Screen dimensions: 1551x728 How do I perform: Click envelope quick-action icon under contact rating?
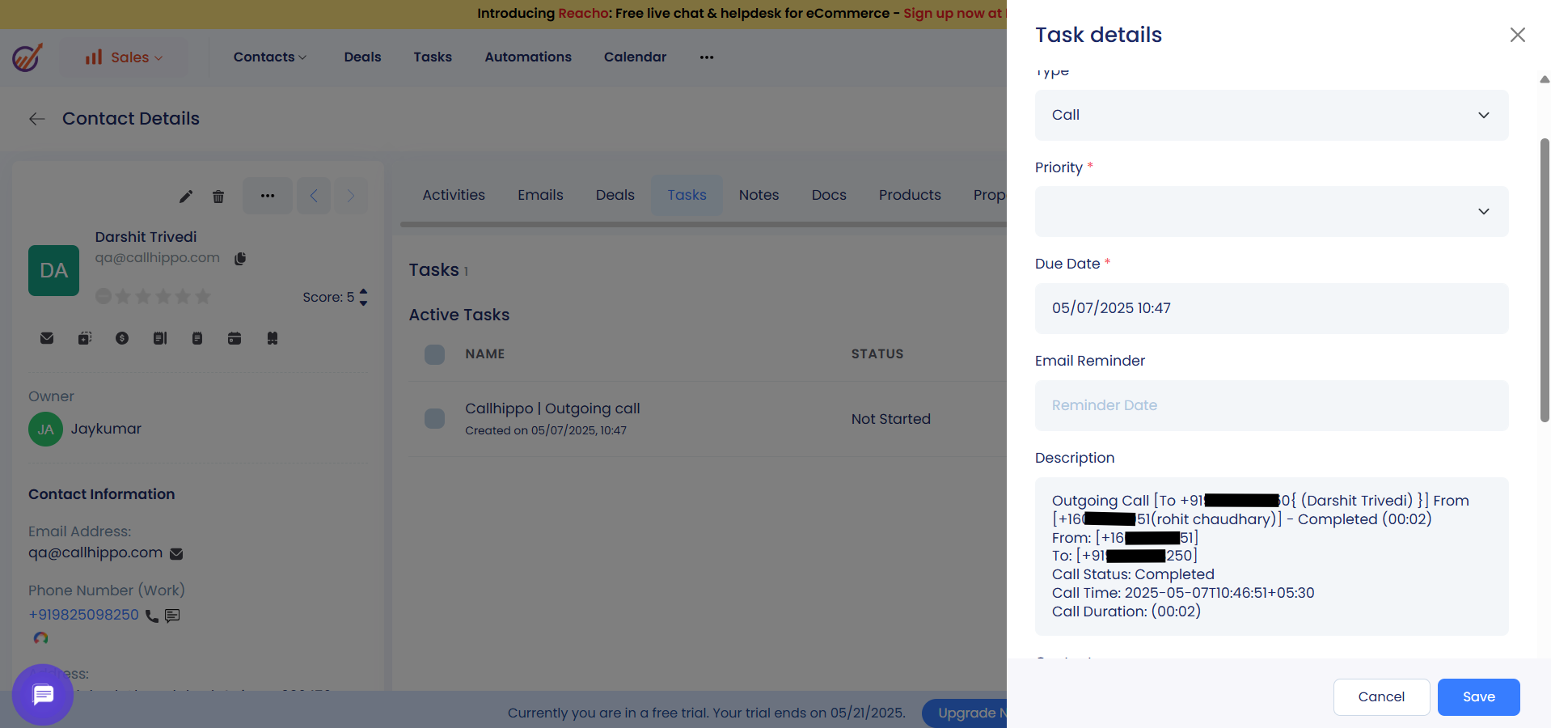pos(47,338)
